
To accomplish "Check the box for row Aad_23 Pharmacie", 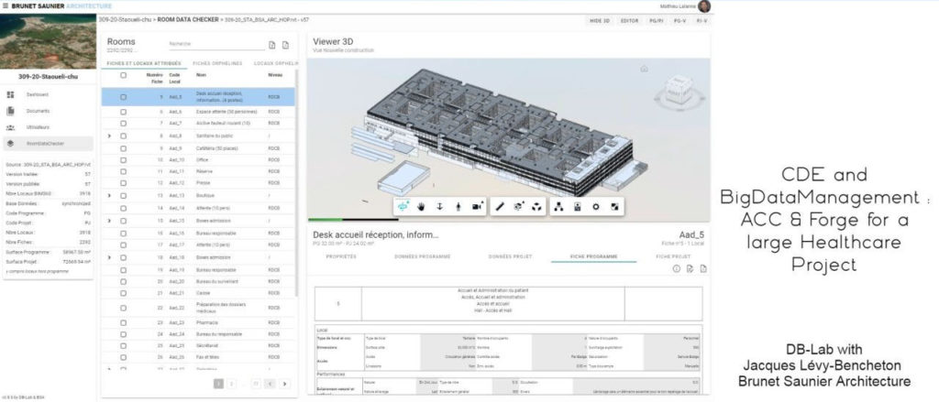I will point(124,322).
